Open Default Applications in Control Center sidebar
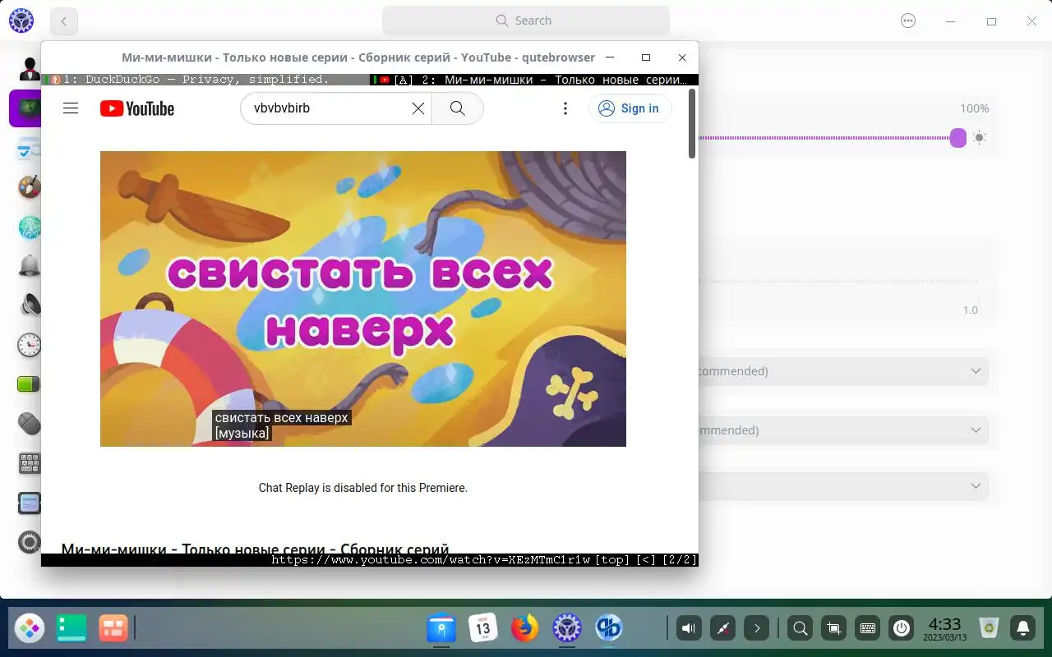 click(30, 149)
